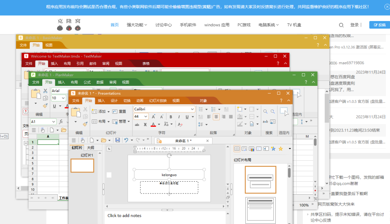Click the Undo arrow in Presentations toolbar

(126, 140)
